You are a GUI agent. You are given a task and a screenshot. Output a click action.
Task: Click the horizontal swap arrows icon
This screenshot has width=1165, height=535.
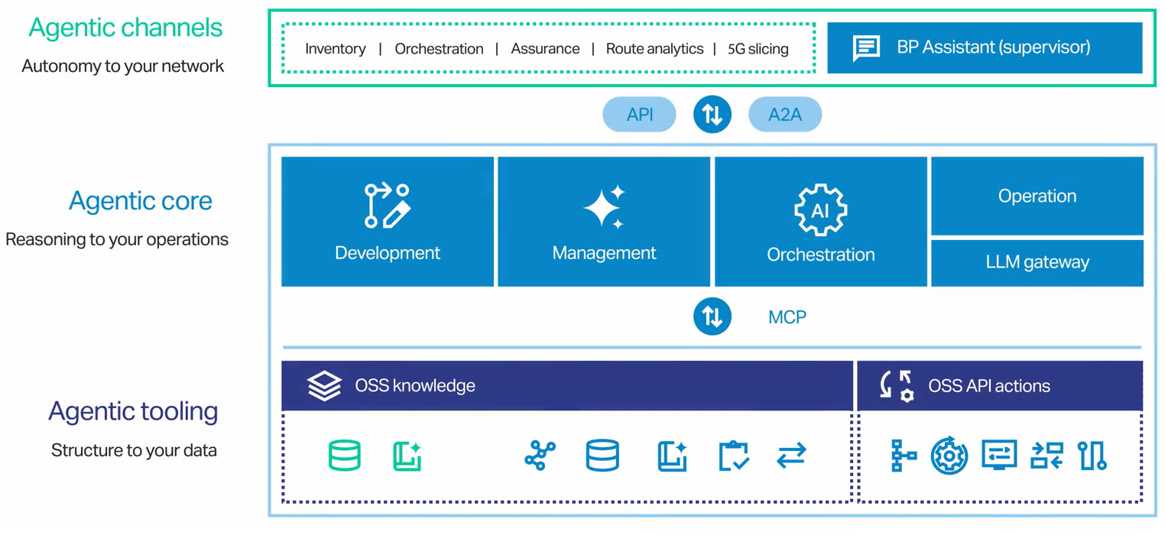[791, 456]
